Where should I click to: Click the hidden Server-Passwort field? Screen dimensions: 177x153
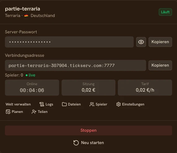69,42
